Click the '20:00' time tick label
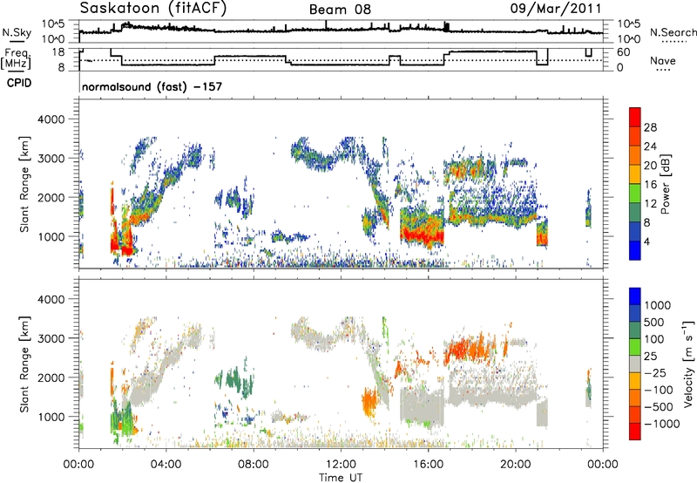The width and height of the screenshot is (697, 483). (x=515, y=465)
